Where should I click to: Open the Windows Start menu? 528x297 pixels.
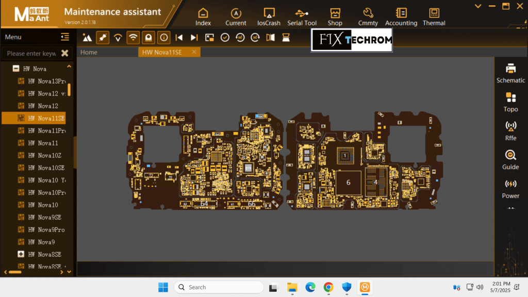163,287
